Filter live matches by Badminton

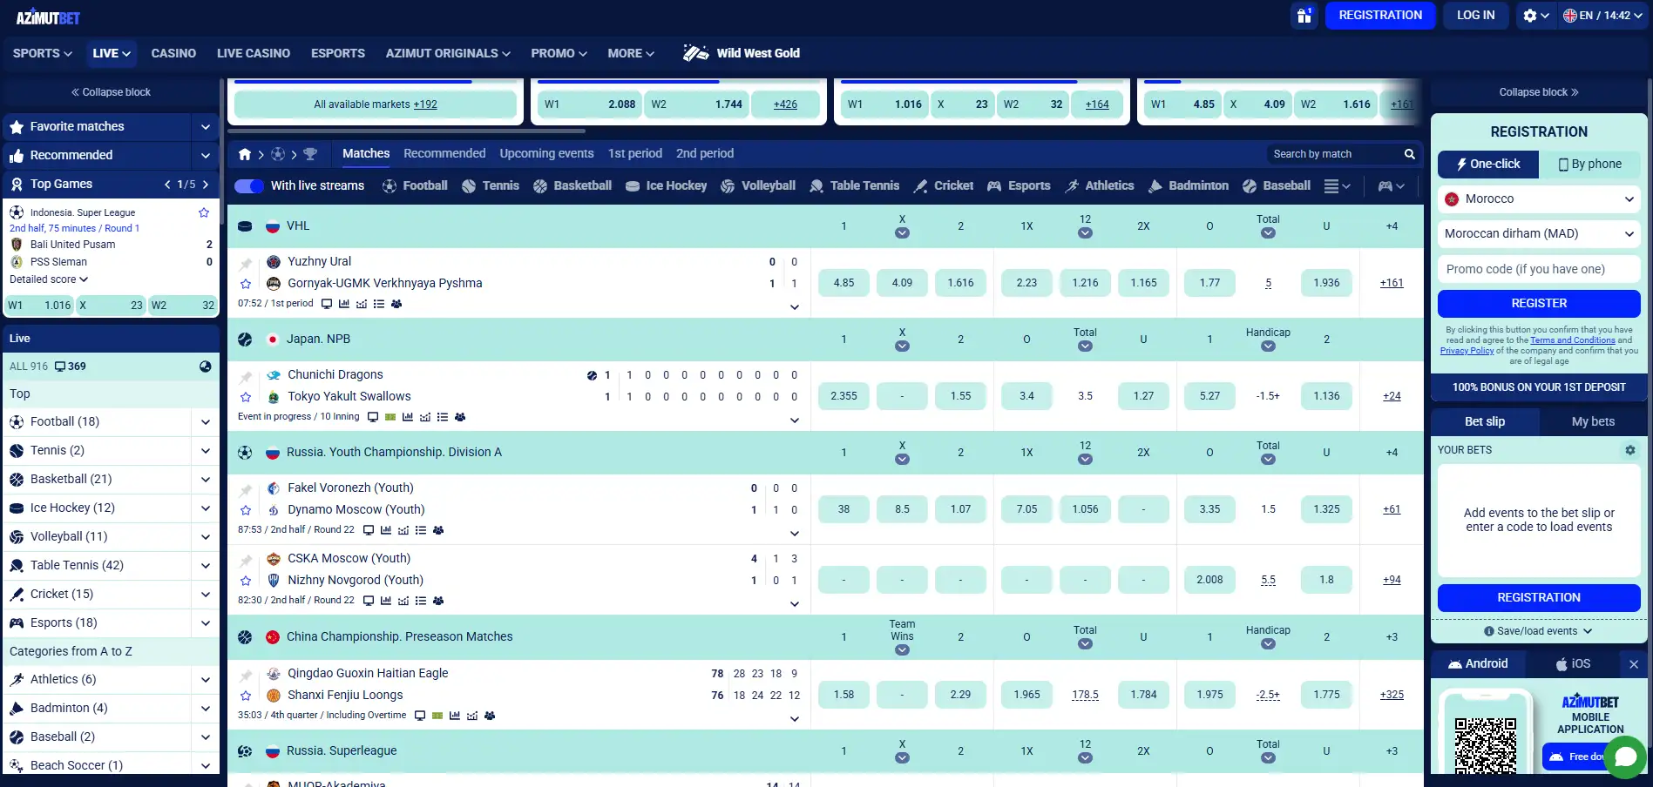[x=1189, y=185]
